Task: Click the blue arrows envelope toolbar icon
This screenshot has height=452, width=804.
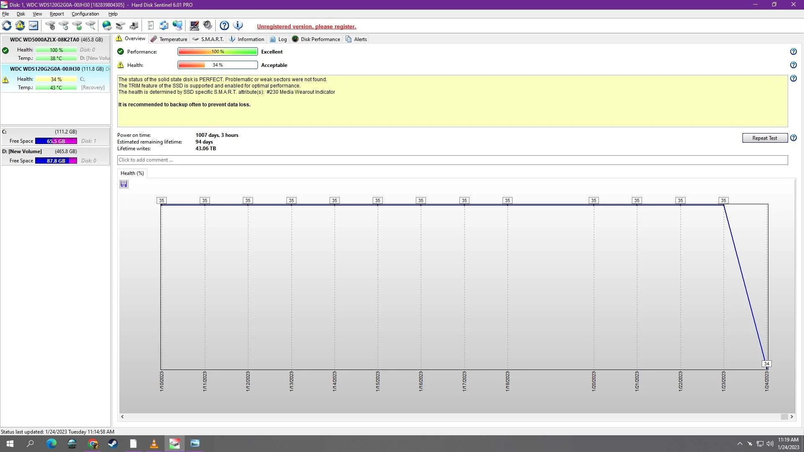Action: pos(164,26)
